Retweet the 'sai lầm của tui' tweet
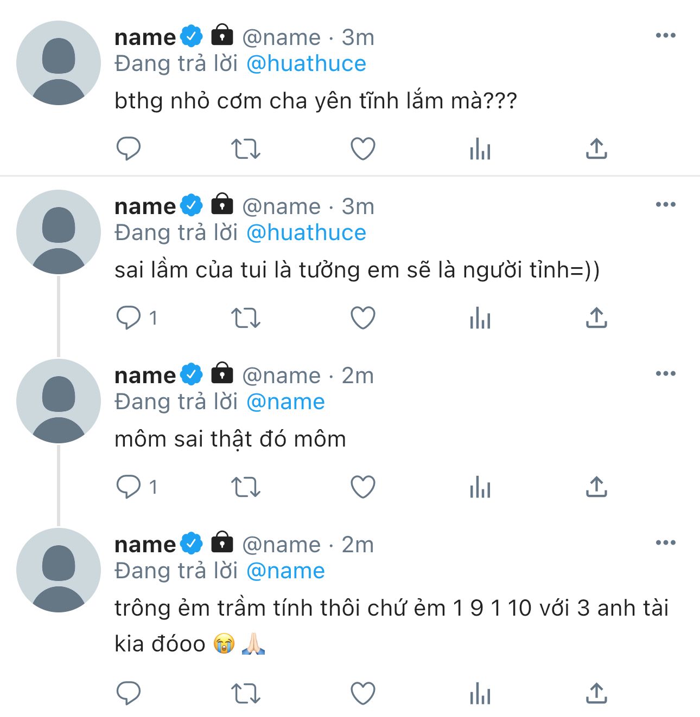 245,318
